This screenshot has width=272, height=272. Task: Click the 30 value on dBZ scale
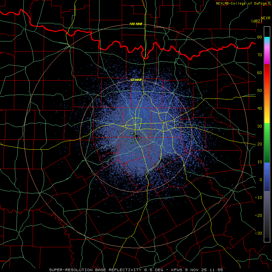click(260, 126)
